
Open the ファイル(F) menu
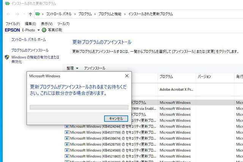click(13, 24)
